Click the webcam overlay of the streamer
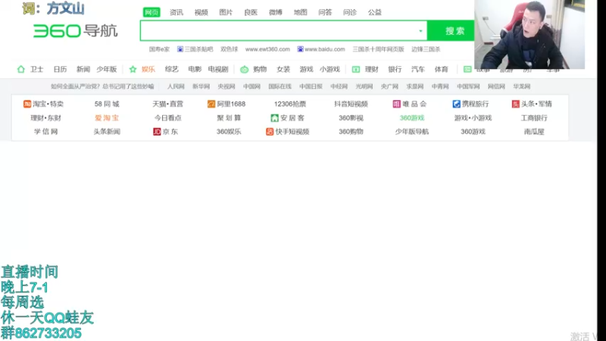Viewport: 606px width, 341px height. tap(529, 34)
